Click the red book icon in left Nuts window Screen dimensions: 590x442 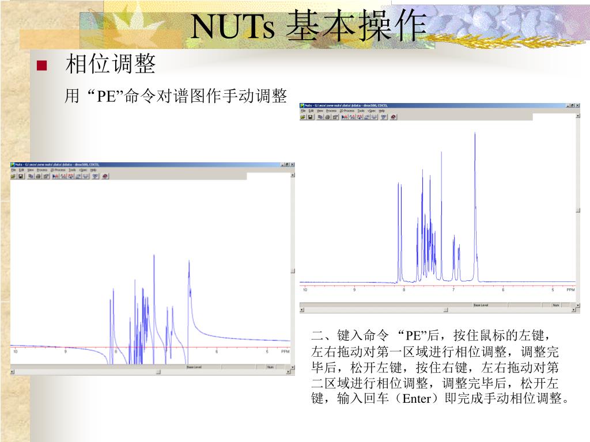[105, 176]
